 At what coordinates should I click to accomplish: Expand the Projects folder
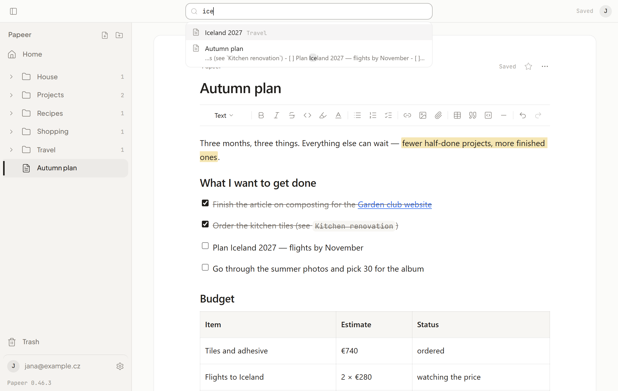click(11, 95)
